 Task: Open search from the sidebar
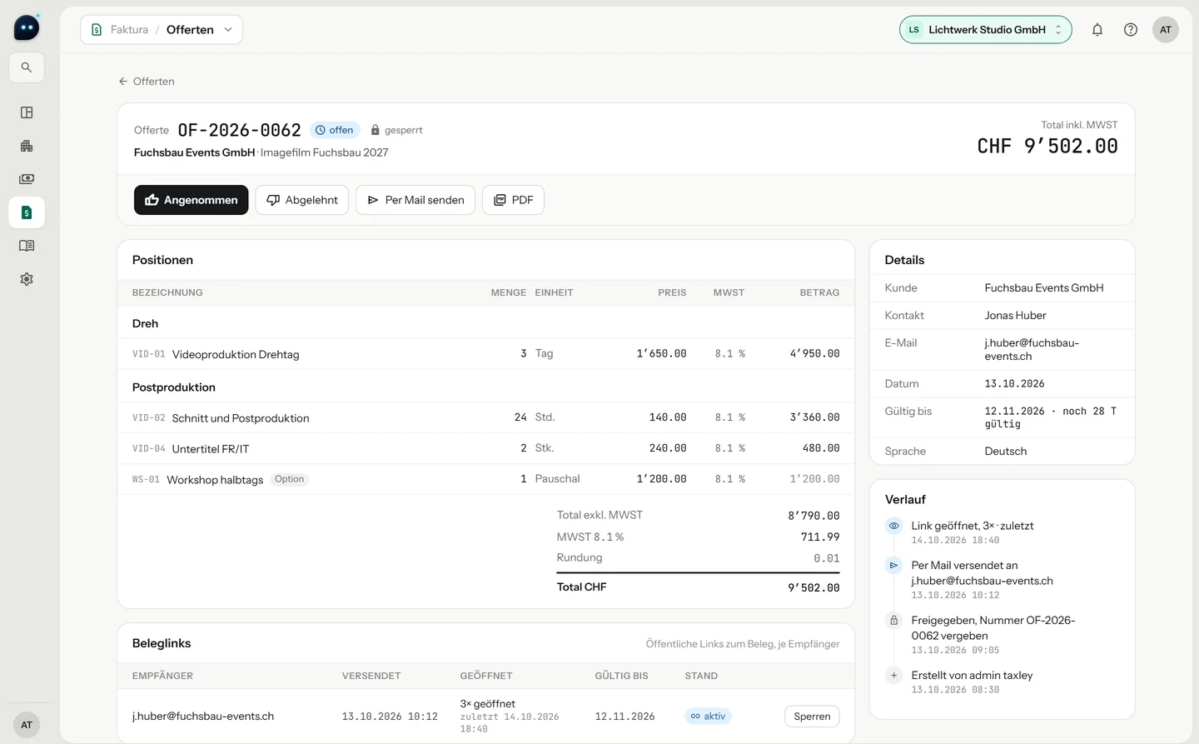[x=27, y=67]
